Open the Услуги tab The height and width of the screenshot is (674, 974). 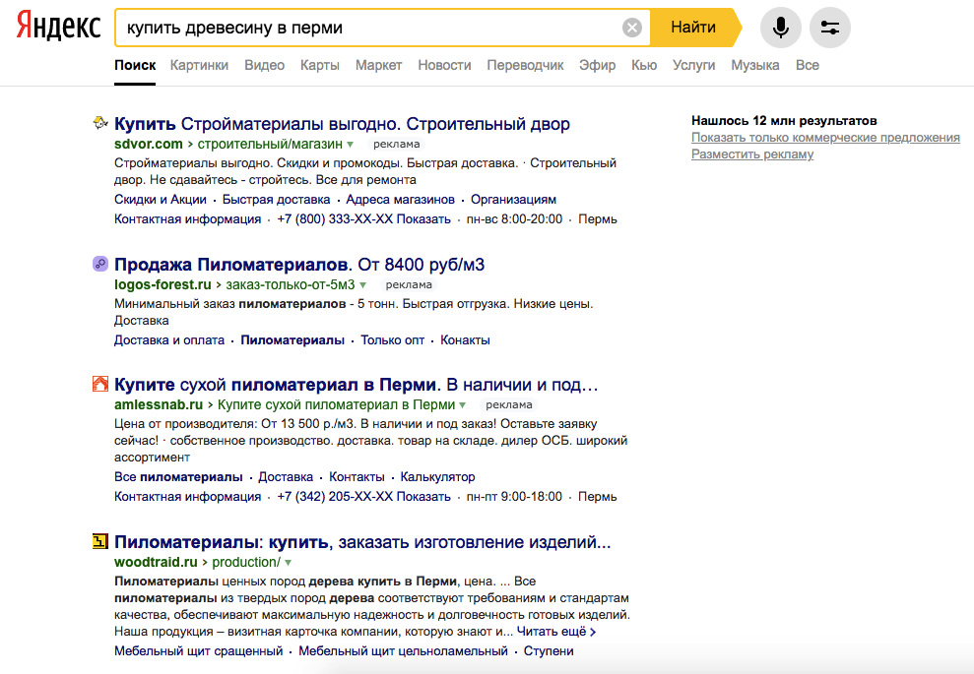click(x=693, y=65)
